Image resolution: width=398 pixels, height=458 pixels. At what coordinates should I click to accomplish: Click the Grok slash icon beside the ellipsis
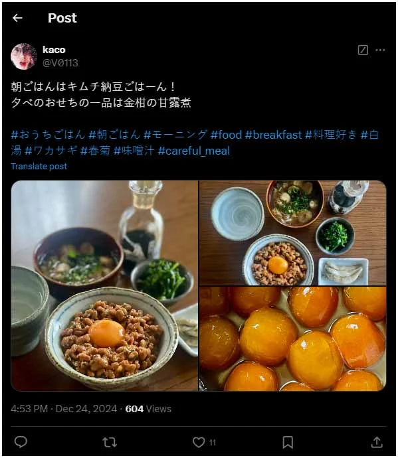pos(363,50)
